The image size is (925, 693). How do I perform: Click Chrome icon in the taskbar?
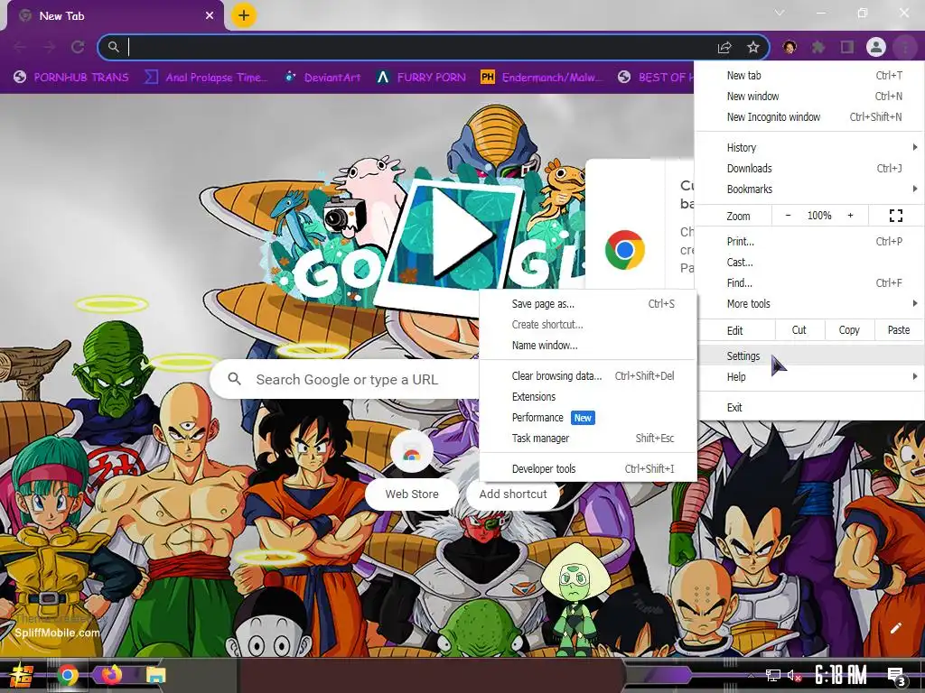tap(68, 675)
